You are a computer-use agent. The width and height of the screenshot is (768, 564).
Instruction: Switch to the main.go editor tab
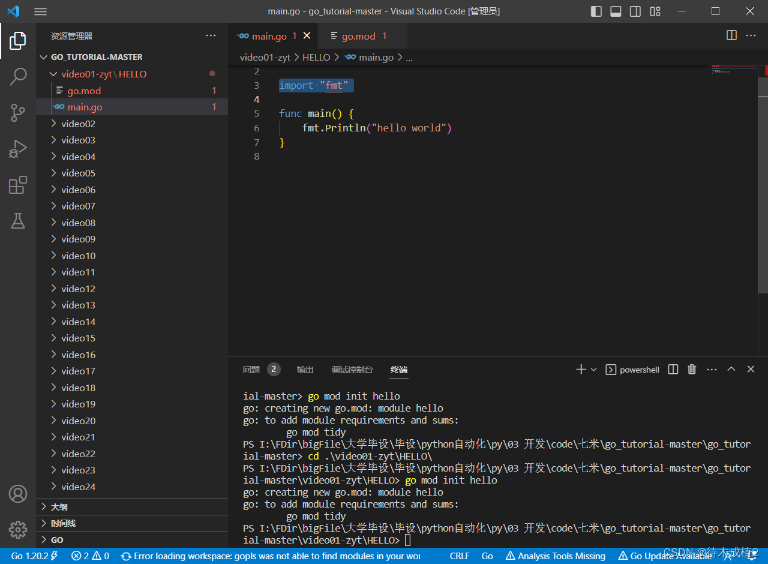coord(274,36)
